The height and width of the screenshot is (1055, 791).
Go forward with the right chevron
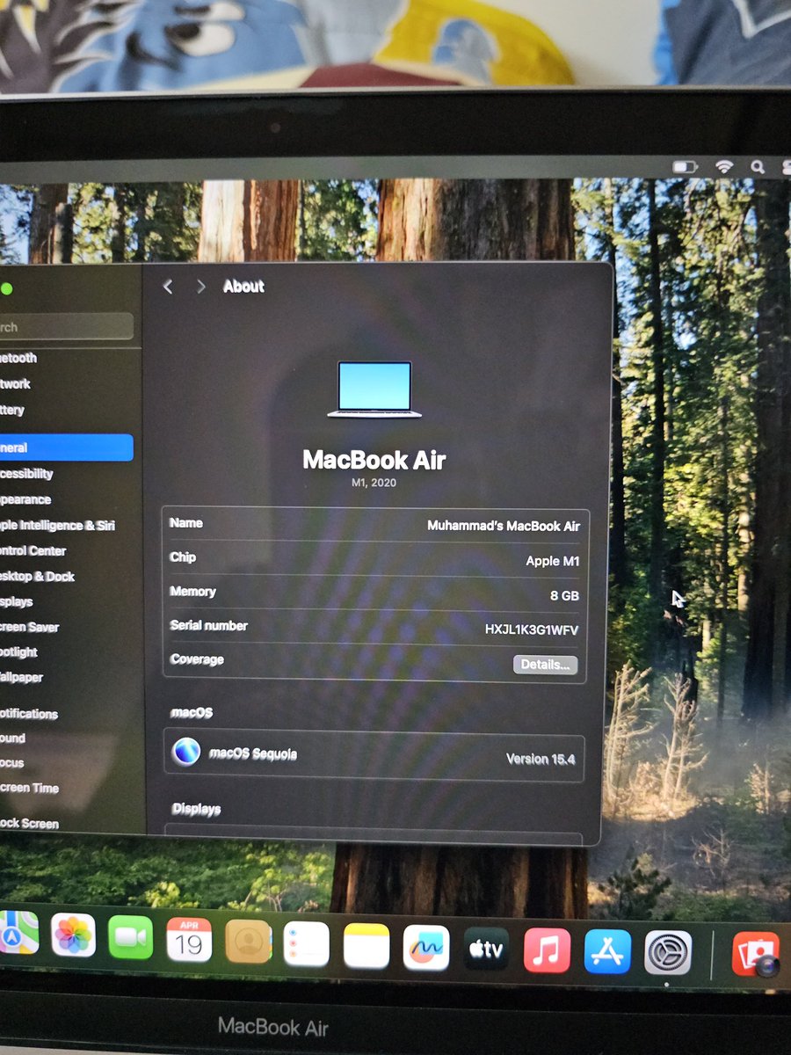(x=201, y=287)
